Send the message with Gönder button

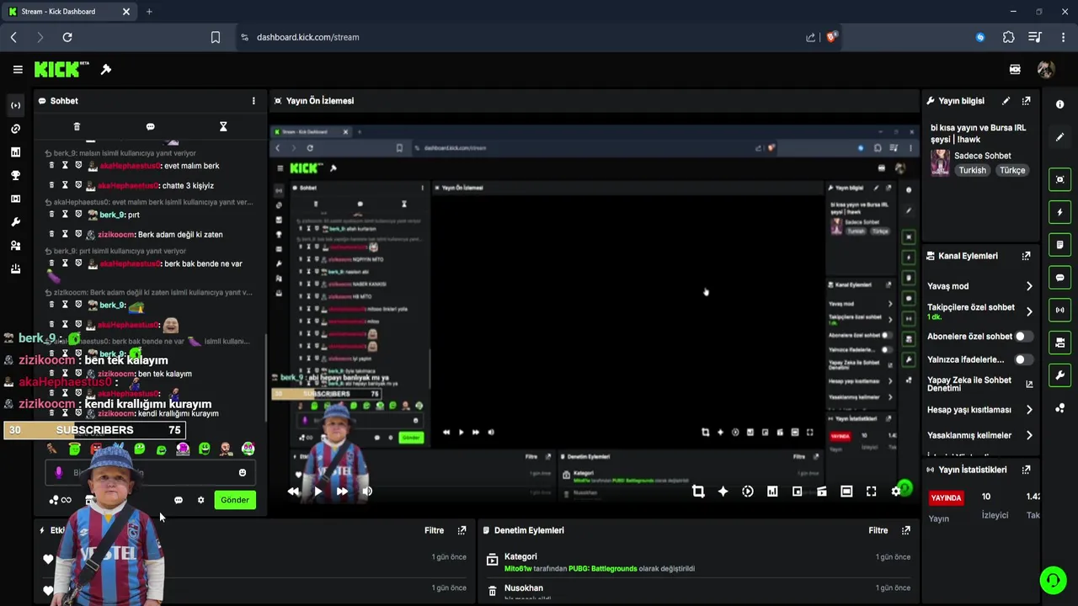[x=235, y=500]
